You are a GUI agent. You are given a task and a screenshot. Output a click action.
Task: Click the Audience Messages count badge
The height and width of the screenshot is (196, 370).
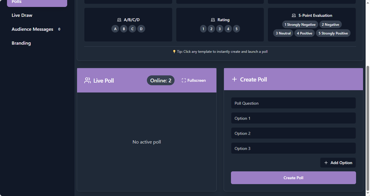point(59,29)
